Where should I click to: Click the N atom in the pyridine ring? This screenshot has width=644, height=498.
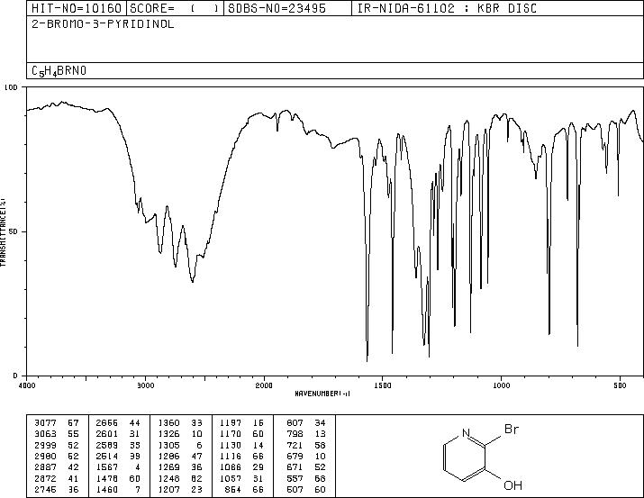tap(466, 433)
